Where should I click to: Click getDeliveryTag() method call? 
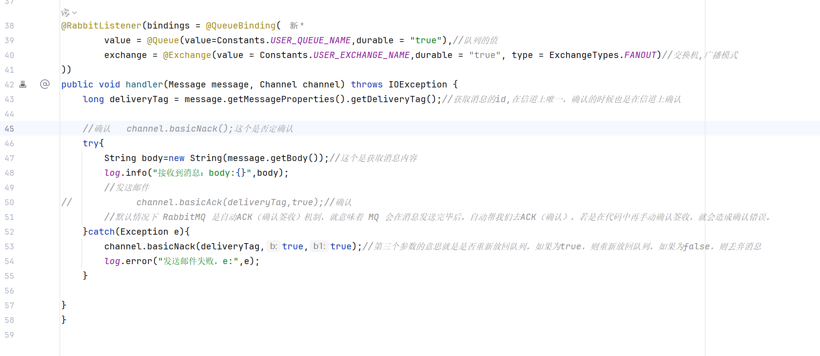click(393, 99)
